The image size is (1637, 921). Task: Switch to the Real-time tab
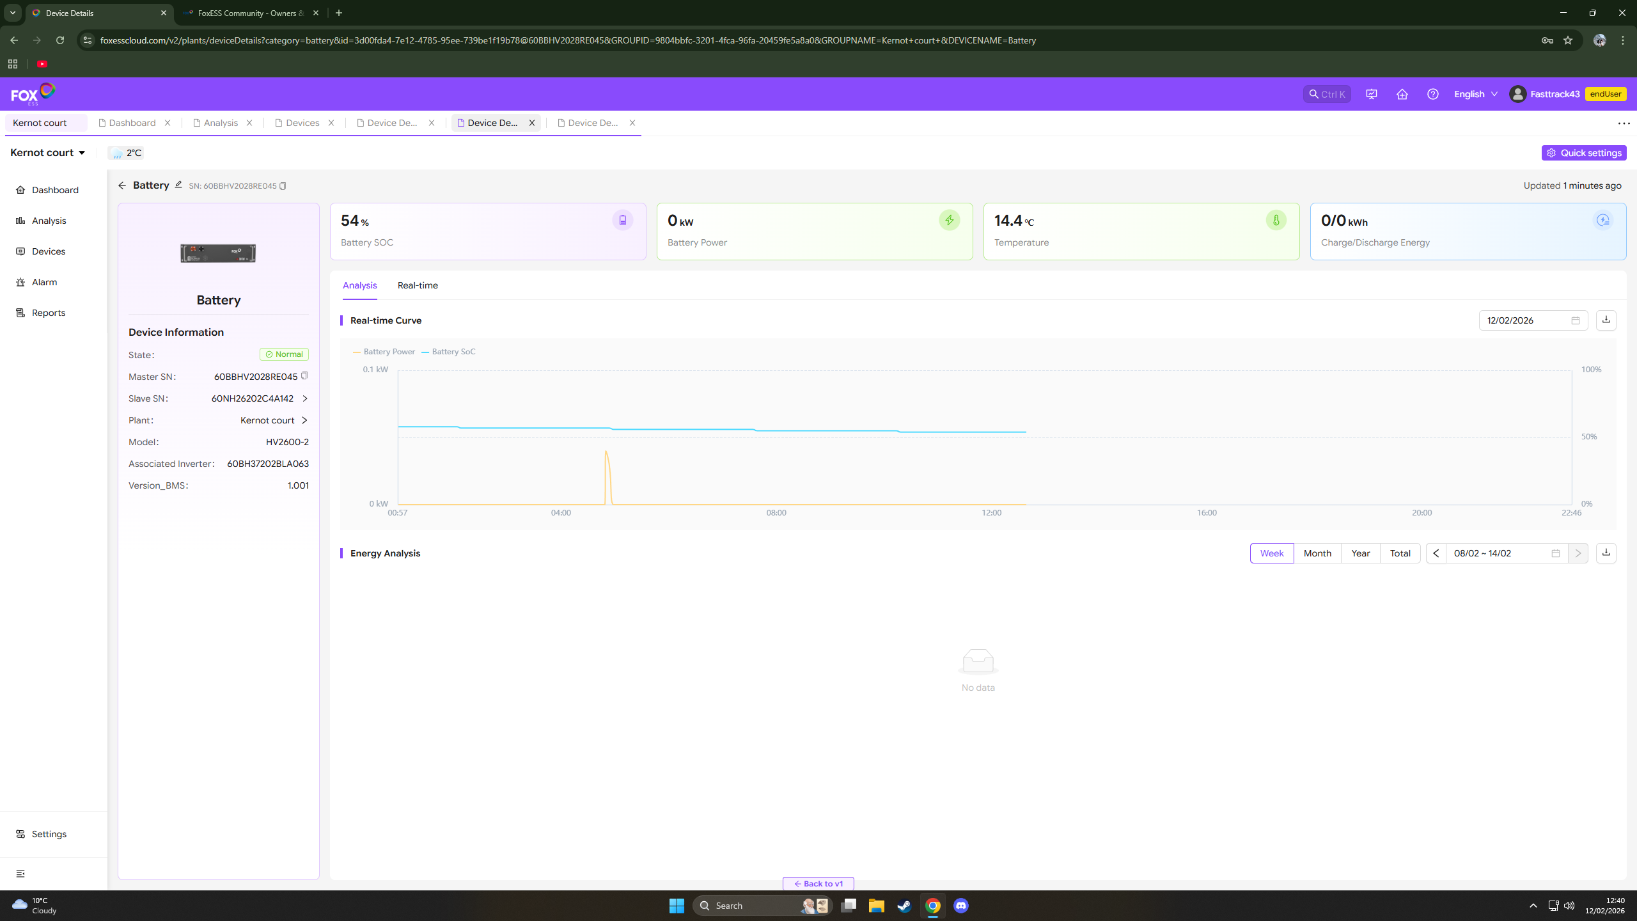point(418,285)
